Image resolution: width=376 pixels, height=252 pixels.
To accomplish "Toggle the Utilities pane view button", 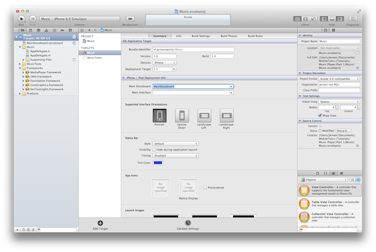I will click(340, 19).
